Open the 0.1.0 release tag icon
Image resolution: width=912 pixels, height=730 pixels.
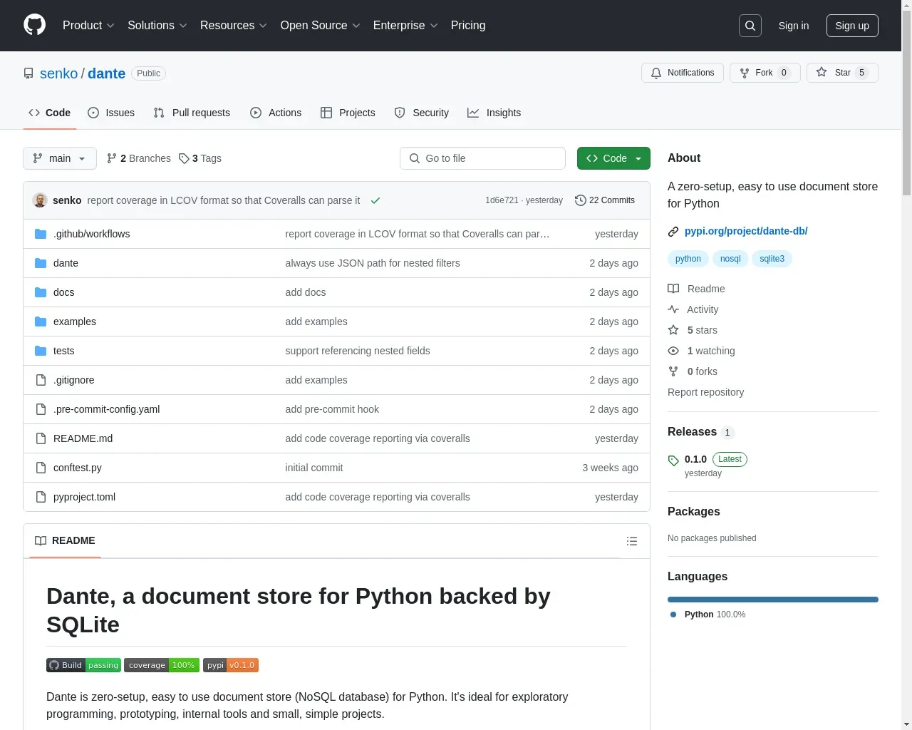click(673, 461)
